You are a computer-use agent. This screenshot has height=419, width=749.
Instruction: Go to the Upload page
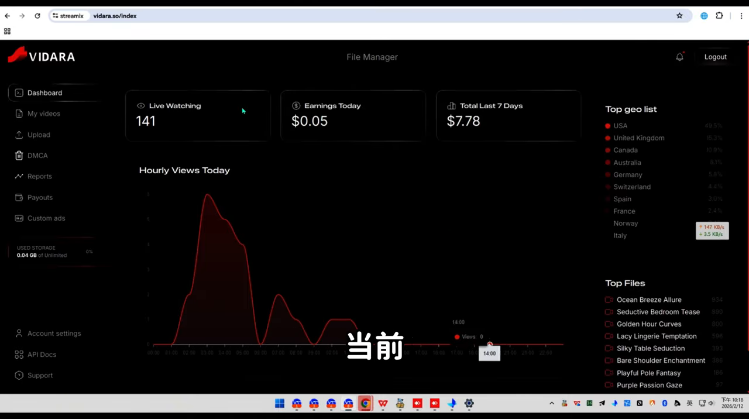click(39, 135)
